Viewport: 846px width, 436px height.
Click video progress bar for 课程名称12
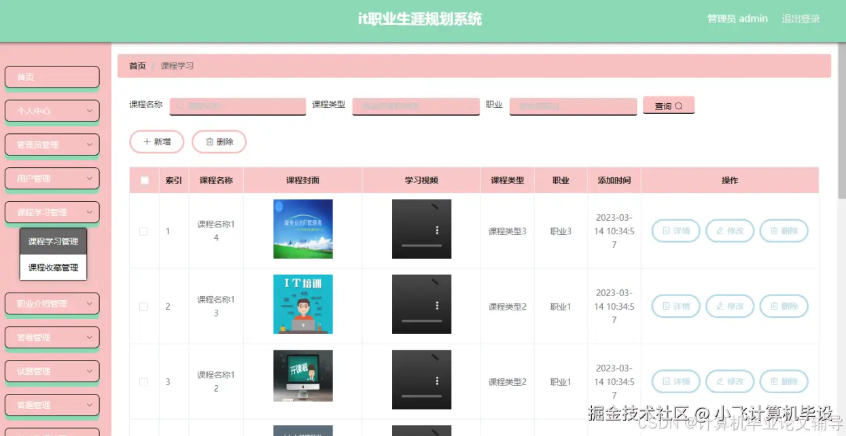tap(421, 396)
